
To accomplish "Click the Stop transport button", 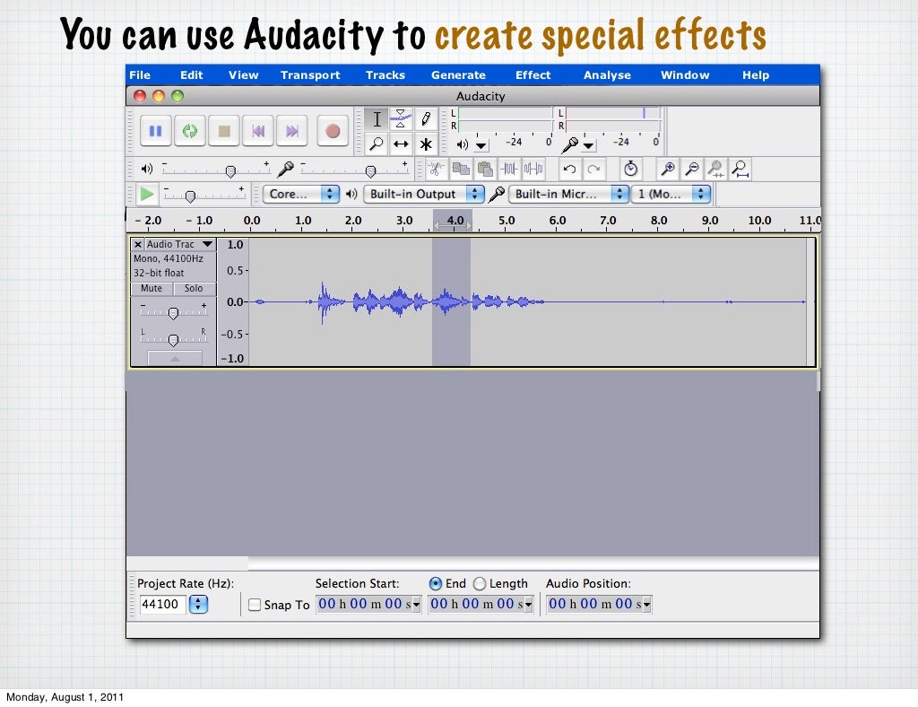I will (x=223, y=131).
